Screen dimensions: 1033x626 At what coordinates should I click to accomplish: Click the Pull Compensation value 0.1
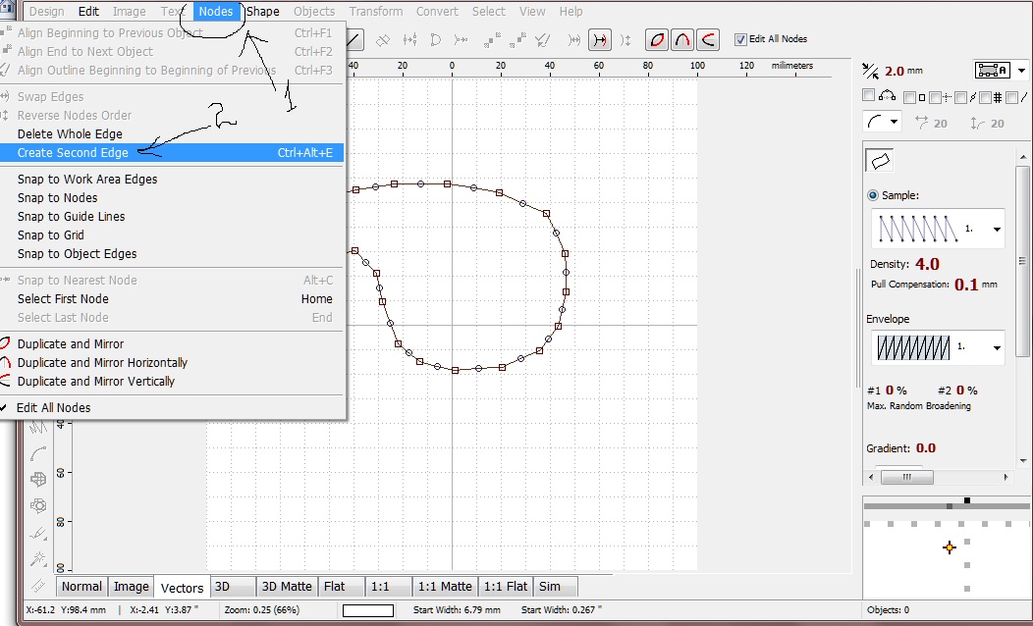(966, 285)
